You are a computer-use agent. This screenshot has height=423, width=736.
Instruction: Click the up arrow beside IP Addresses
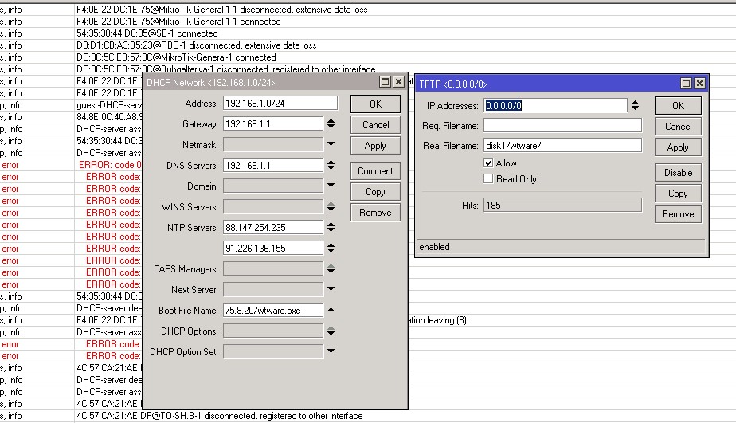(635, 102)
